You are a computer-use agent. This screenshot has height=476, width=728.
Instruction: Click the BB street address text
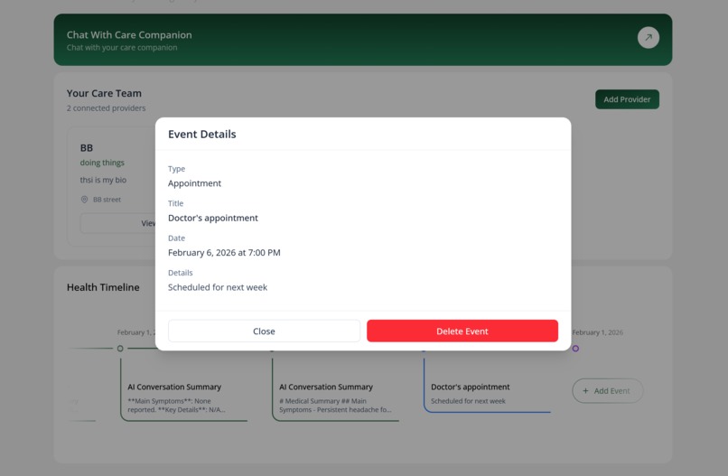(107, 200)
